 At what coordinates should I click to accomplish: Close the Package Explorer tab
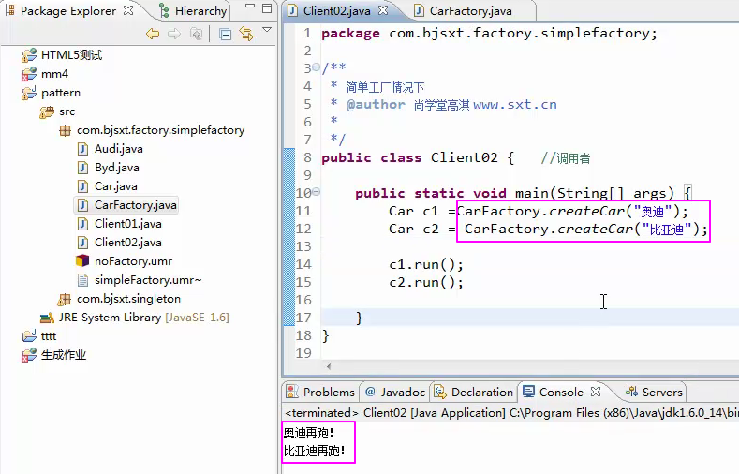point(128,10)
